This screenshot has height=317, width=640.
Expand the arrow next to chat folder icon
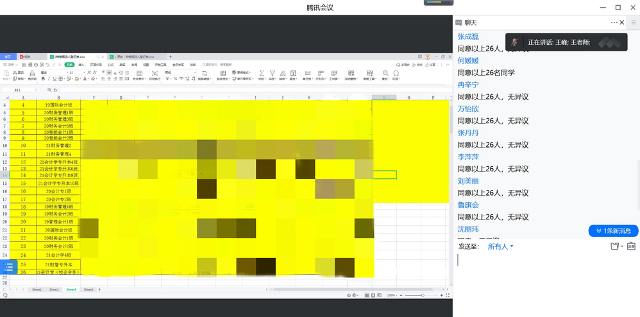coord(621,246)
